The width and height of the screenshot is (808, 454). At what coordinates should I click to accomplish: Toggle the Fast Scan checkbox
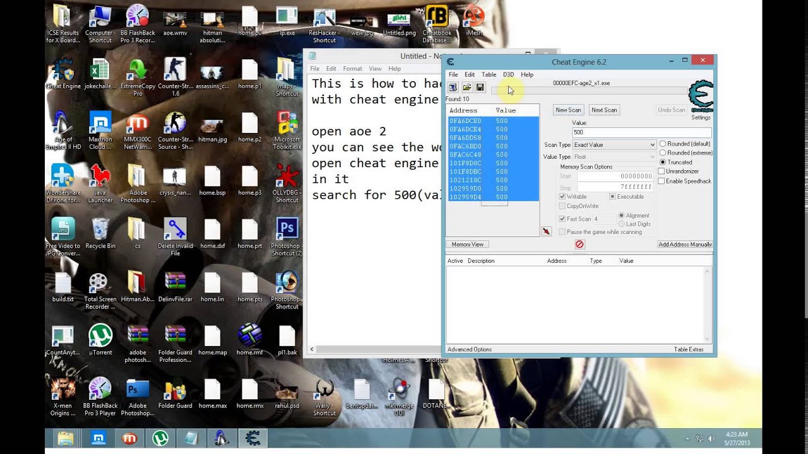[562, 219]
